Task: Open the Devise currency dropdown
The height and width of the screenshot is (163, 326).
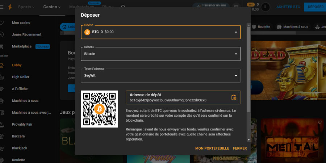Action: pos(161,32)
